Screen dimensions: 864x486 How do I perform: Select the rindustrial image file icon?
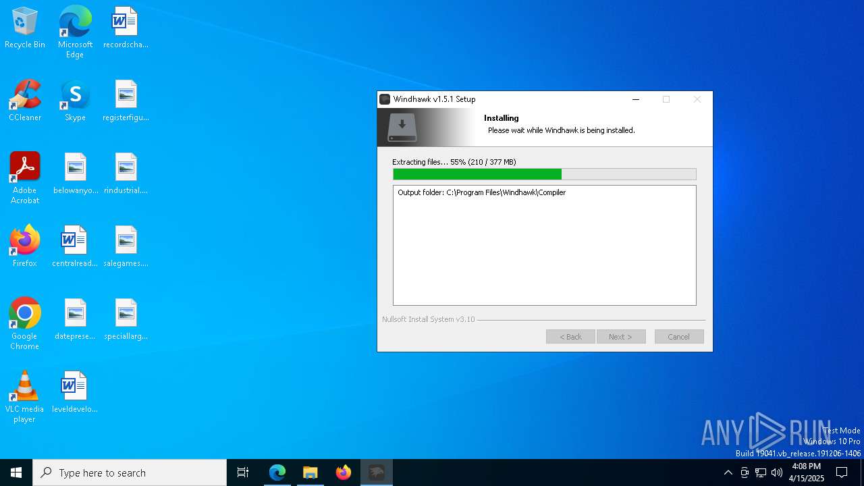point(126,174)
